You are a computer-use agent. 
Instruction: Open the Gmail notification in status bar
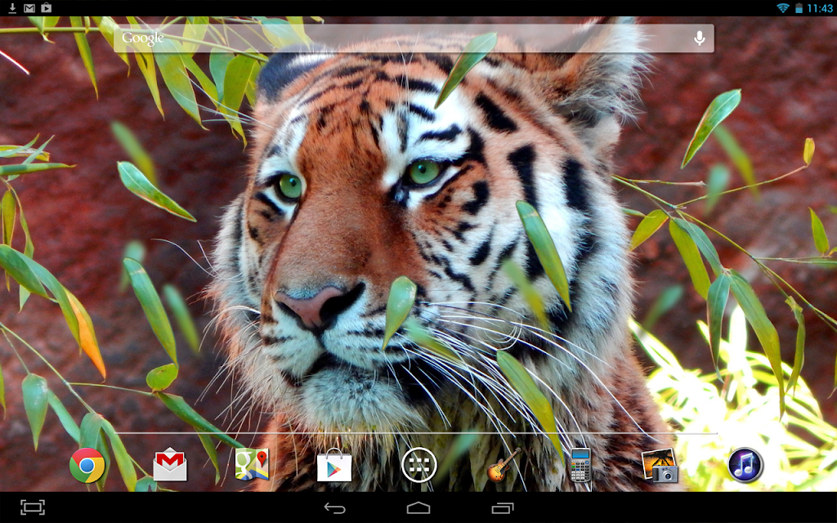[x=29, y=8]
